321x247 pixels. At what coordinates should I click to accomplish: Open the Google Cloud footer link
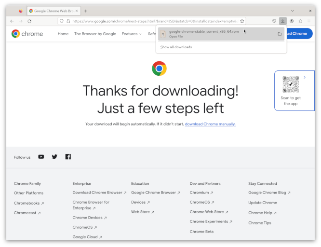click(x=87, y=237)
